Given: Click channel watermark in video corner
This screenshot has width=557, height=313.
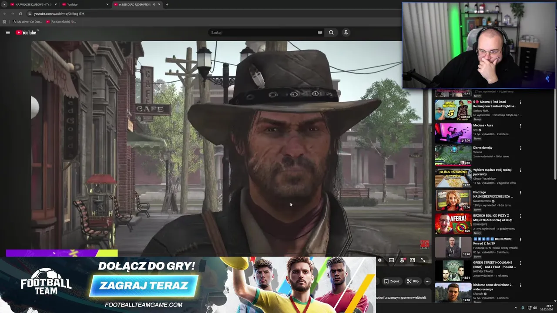Looking at the screenshot, I should (x=424, y=245).
